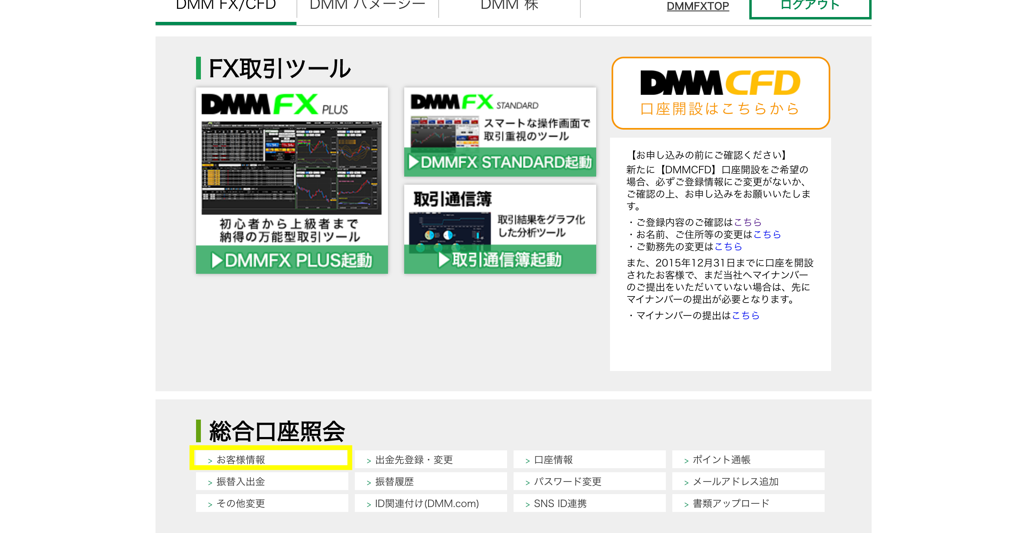This screenshot has width=1032, height=533.
Task: Click こちら link for ご勤務先の変更
Action: (x=728, y=247)
